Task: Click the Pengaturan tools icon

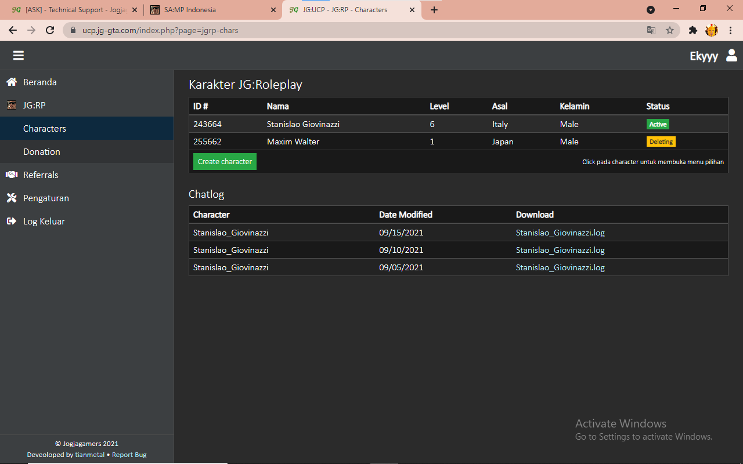Action: click(x=12, y=198)
